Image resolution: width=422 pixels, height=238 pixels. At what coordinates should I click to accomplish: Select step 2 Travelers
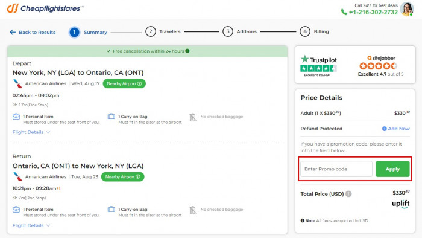[x=163, y=31]
